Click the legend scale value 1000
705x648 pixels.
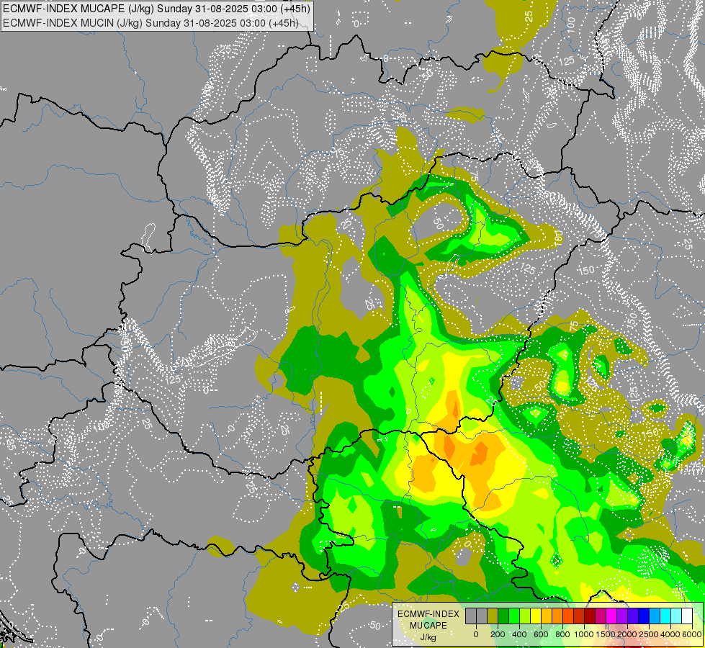584,634
